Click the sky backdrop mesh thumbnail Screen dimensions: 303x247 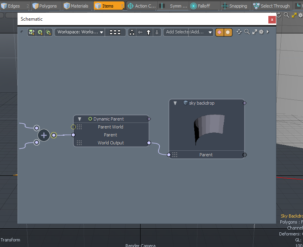click(x=209, y=129)
